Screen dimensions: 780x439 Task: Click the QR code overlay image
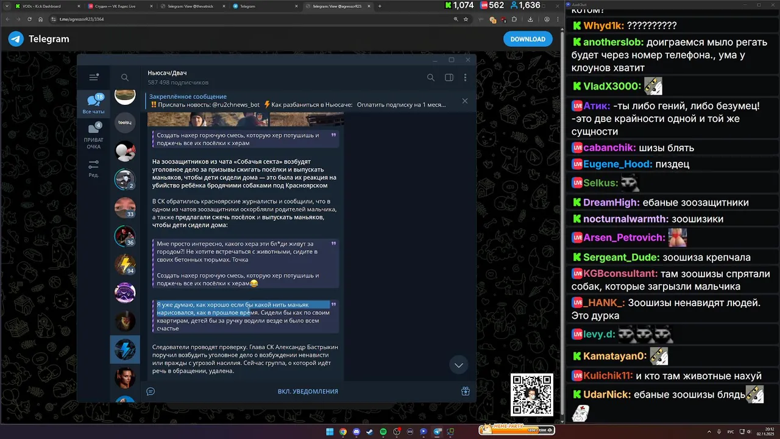(532, 394)
